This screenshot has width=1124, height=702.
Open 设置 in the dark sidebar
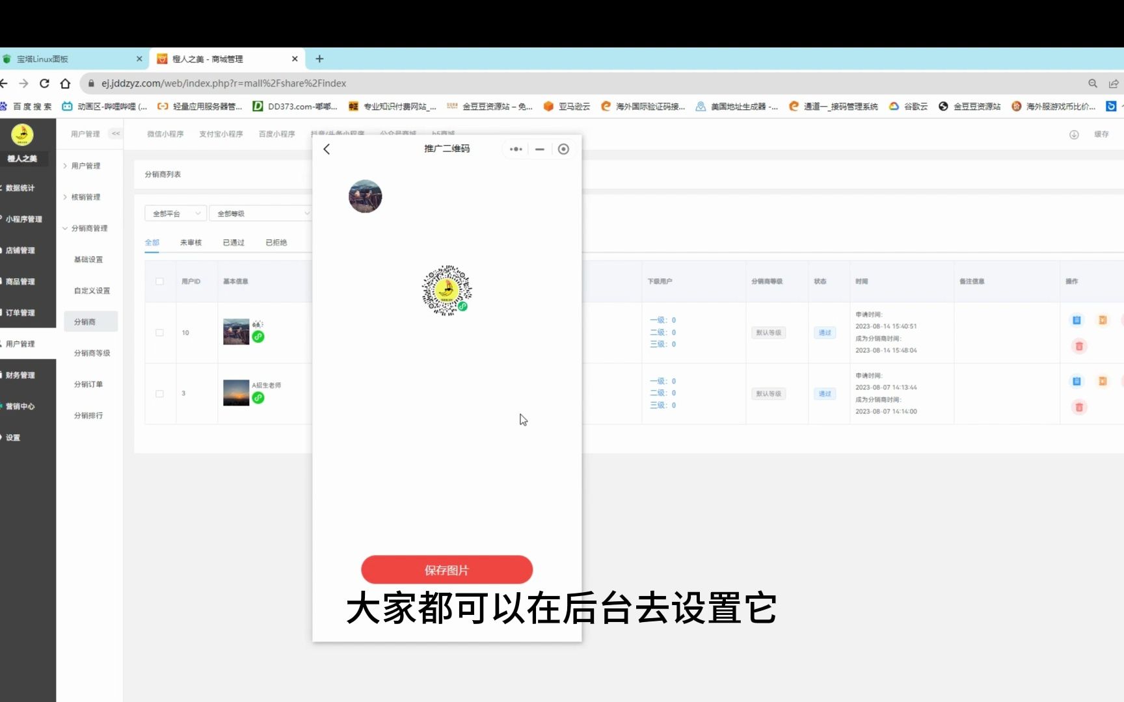pyautogui.click(x=13, y=437)
